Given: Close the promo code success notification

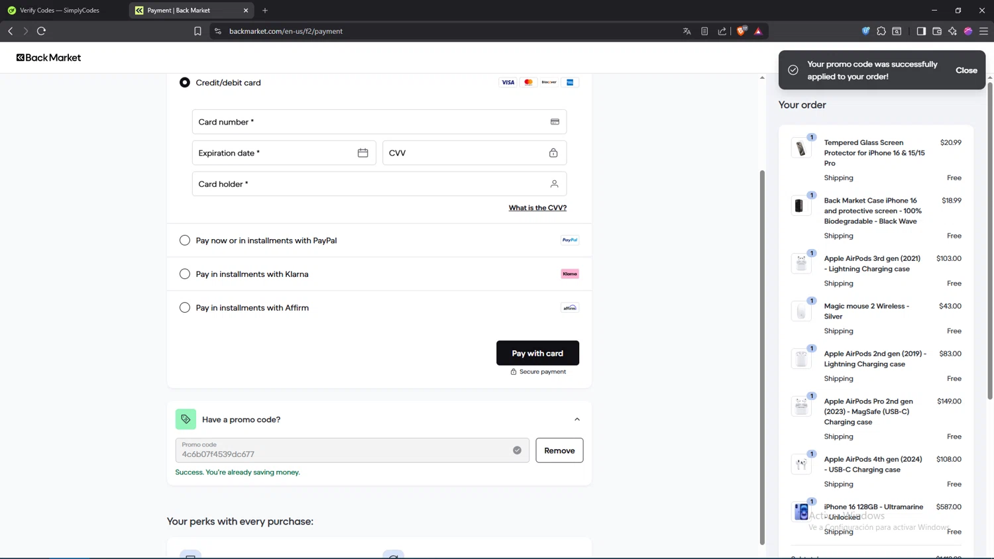Looking at the screenshot, I should tap(966, 70).
